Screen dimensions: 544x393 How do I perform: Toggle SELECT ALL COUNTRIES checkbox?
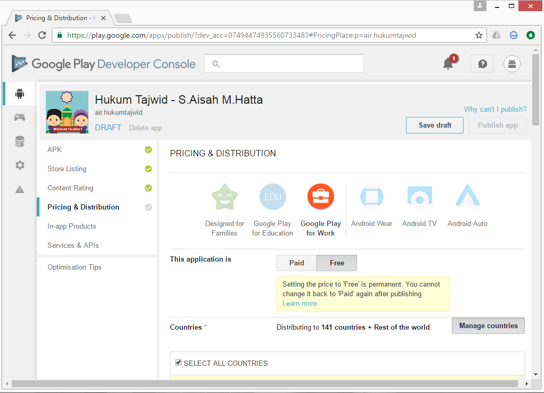pos(178,362)
